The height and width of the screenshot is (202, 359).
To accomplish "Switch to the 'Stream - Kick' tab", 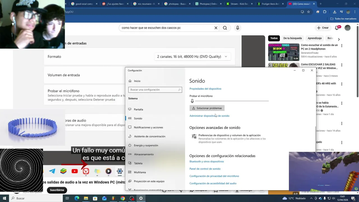I will tap(239, 4).
